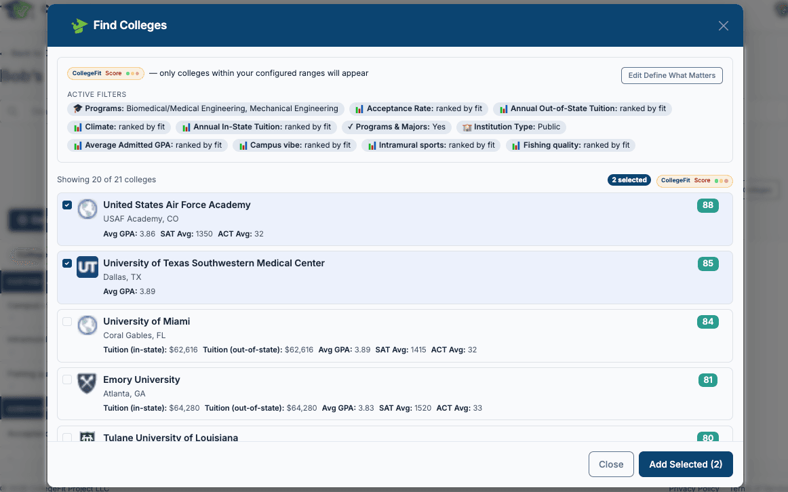The width and height of the screenshot is (788, 492).
Task: Click the bar chart icon beside Acceptance Rate
Action: [x=359, y=109]
